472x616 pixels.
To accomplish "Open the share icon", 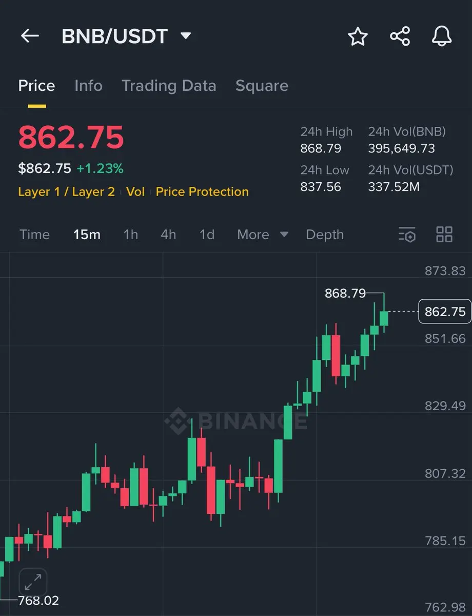I will [400, 36].
